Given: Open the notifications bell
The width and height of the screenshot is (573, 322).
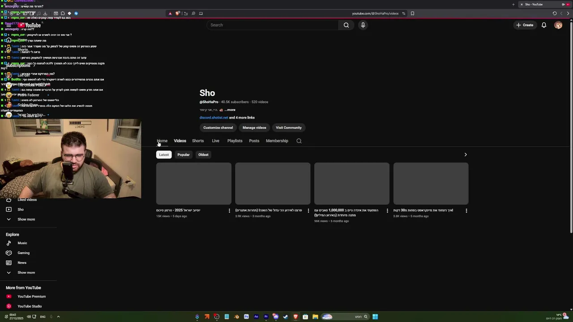Looking at the screenshot, I should (x=544, y=25).
